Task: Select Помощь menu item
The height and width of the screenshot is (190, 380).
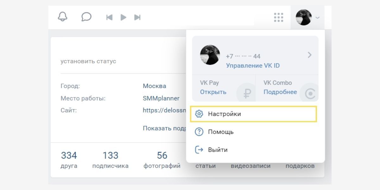Action: tap(221, 132)
